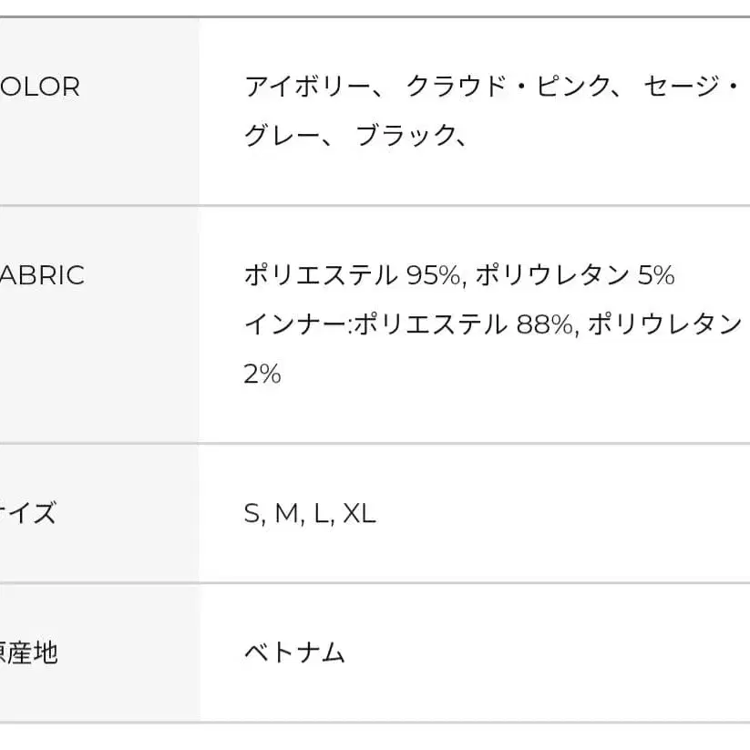Screen dimensions: 750x750
Task: Click the XL size text
Action: point(359,514)
